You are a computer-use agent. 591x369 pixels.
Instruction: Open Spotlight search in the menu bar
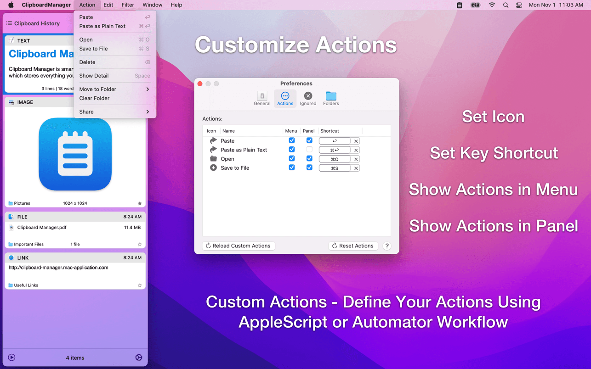tap(506, 5)
